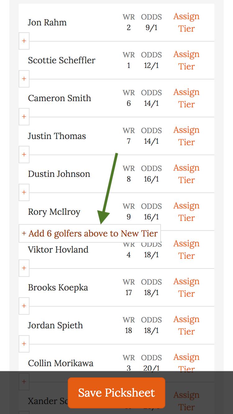This screenshot has height=414, width=233.
Task: Open Assign Tier for Viktor Hovland
Action: point(186,250)
